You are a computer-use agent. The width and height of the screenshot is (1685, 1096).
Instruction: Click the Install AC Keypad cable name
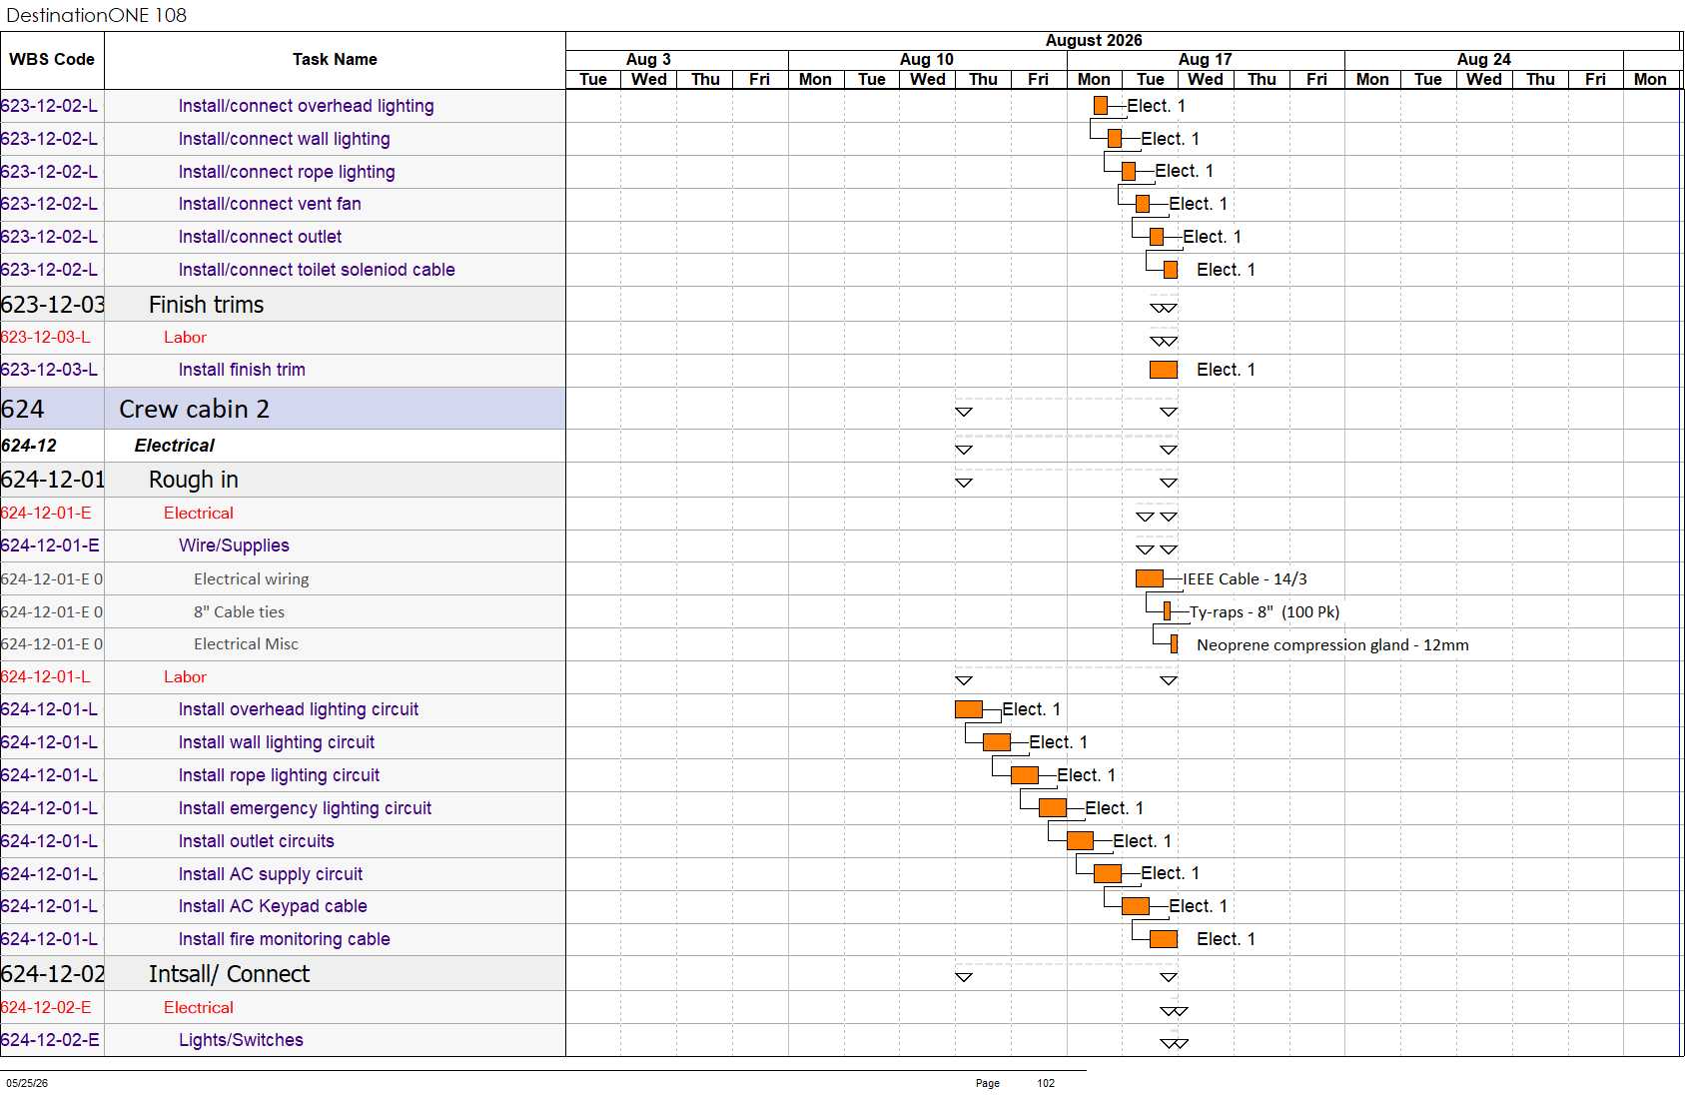(273, 906)
